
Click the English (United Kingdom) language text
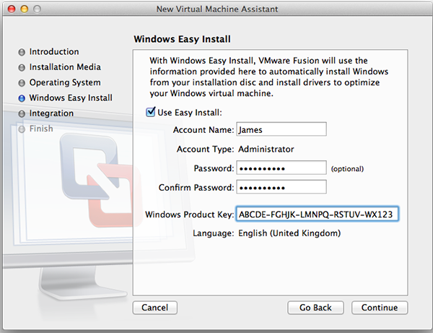(x=289, y=233)
